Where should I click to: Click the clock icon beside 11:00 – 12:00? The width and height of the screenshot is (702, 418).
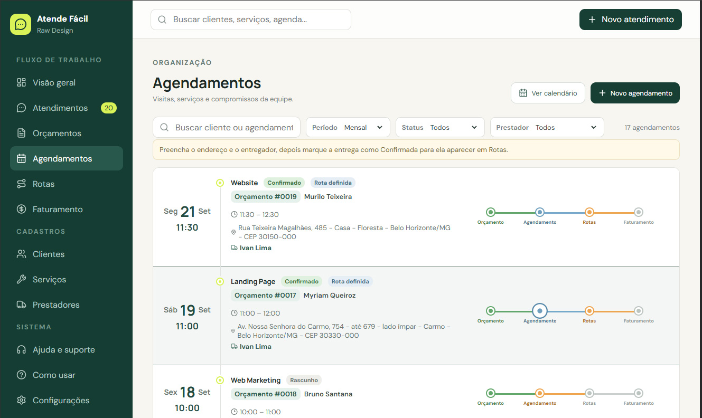pos(235,313)
